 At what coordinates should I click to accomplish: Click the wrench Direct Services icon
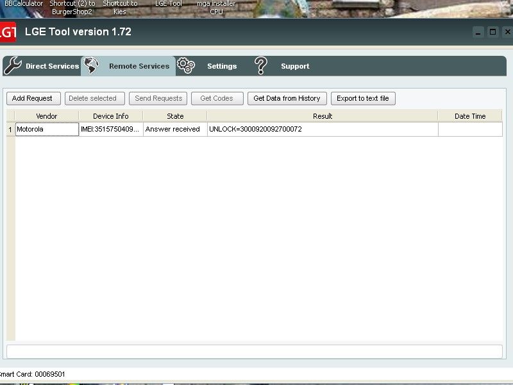[x=13, y=65]
